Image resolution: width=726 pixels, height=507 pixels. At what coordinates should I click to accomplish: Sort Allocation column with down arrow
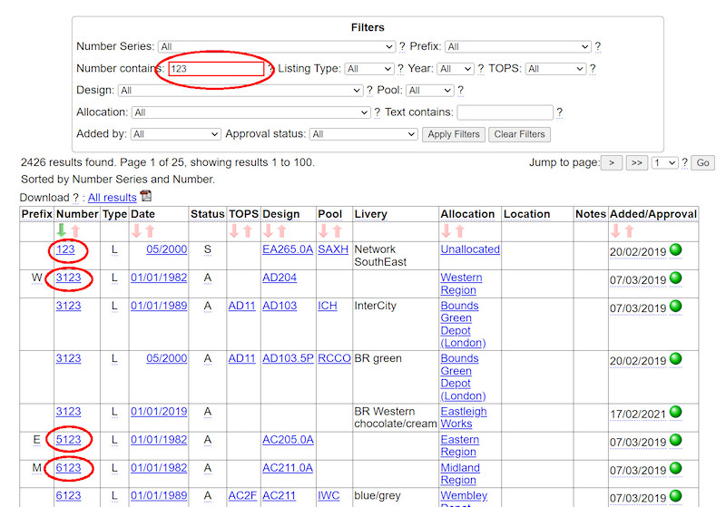click(x=446, y=230)
